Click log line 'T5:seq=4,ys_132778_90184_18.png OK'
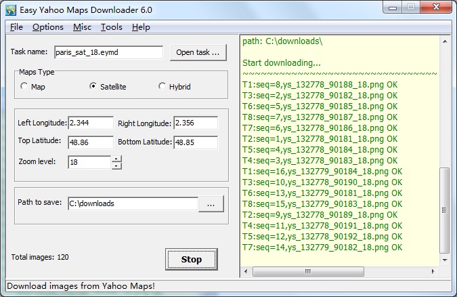Image resolution: width=457 pixels, height=297 pixels. [320, 150]
